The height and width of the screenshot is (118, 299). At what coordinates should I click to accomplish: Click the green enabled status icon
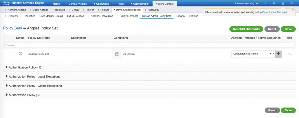click(20, 54)
